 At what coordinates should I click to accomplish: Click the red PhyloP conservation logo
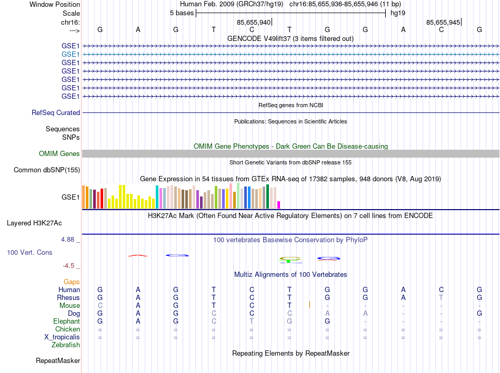coord(137,255)
